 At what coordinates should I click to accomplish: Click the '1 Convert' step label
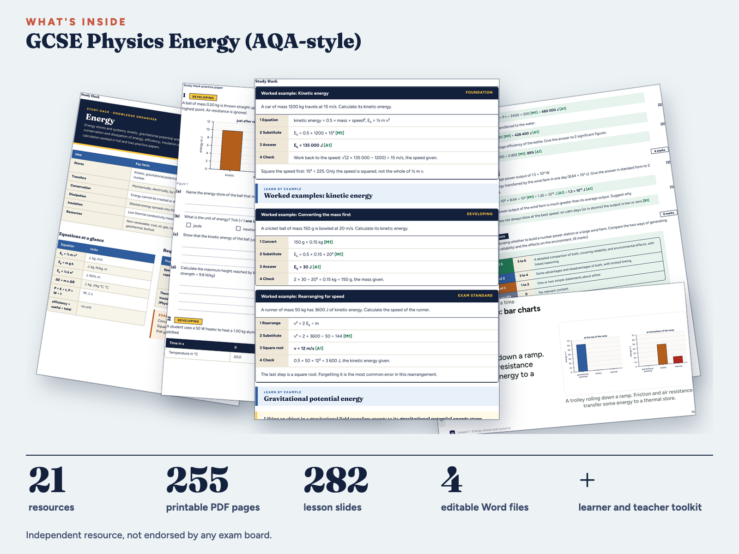coord(268,241)
